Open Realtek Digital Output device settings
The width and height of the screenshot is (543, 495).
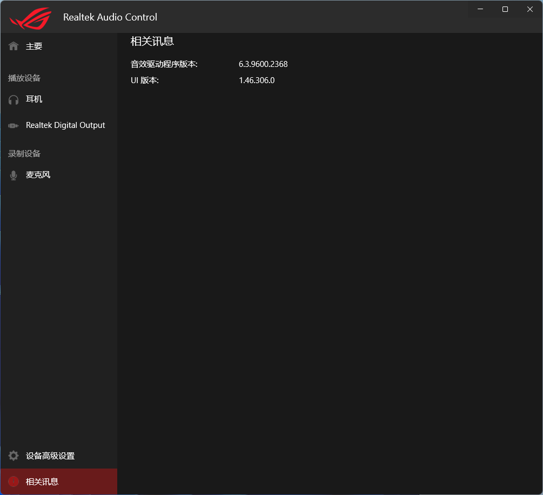pos(65,125)
